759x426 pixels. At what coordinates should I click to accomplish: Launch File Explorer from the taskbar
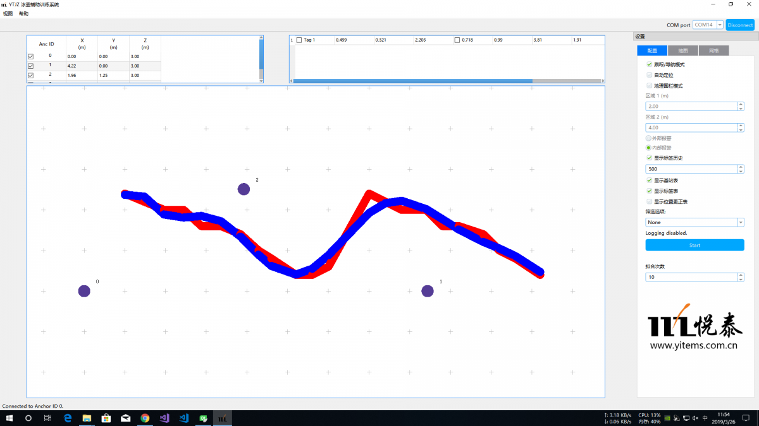tap(87, 418)
